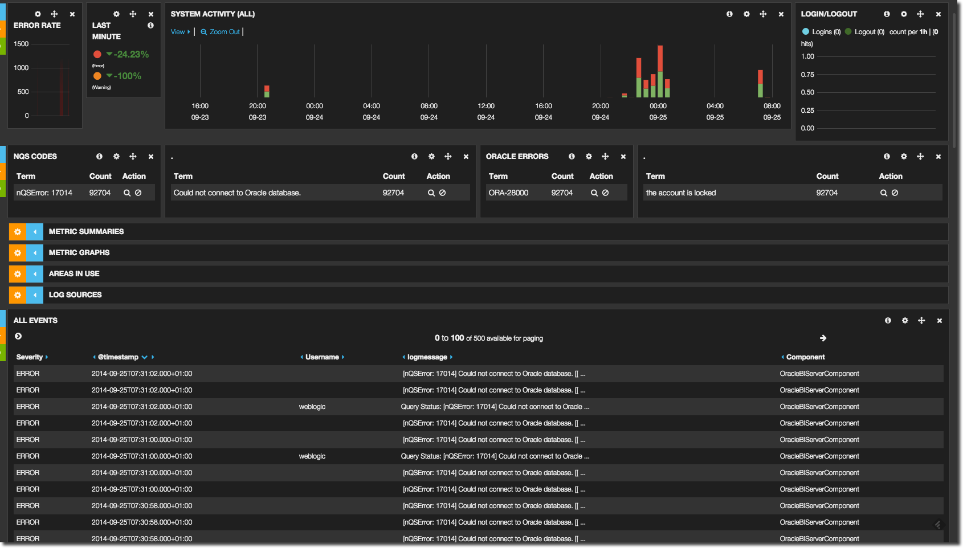Click the Metric Summaries row gear icon
The image size is (963, 548).
tap(18, 232)
